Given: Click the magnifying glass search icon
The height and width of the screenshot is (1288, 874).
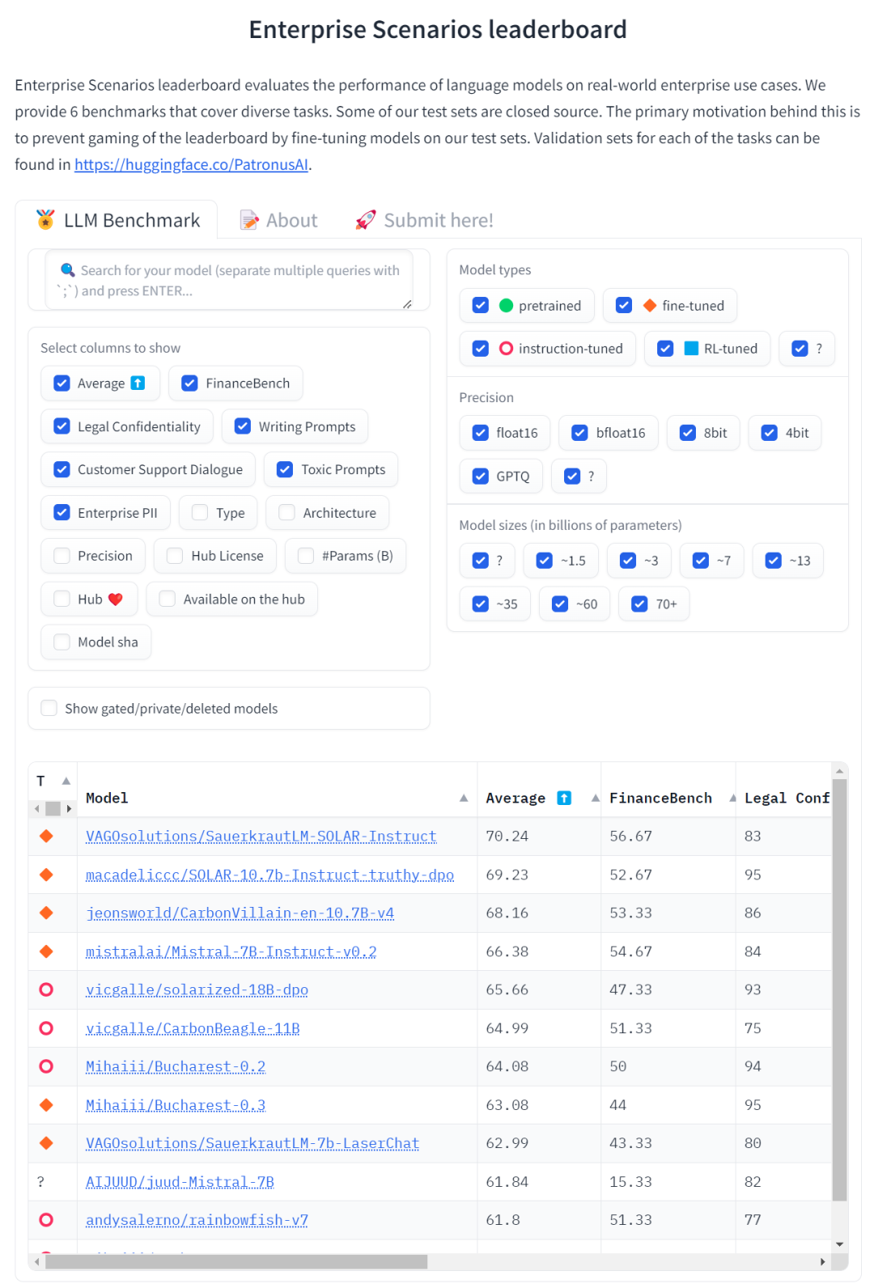Looking at the screenshot, I should point(68,269).
